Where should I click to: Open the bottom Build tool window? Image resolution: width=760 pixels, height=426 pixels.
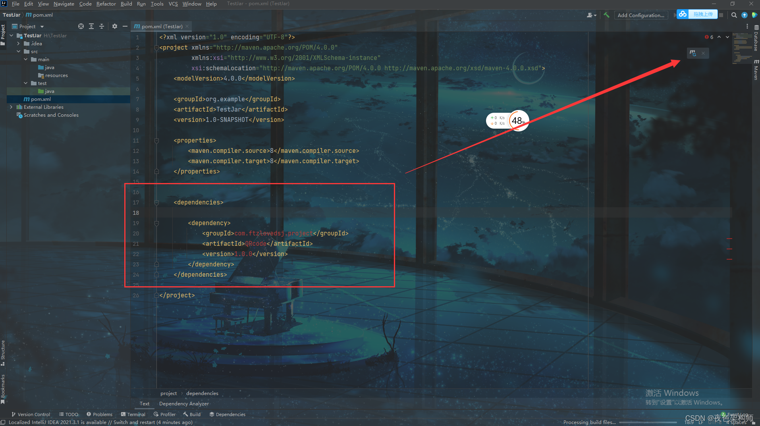click(192, 414)
